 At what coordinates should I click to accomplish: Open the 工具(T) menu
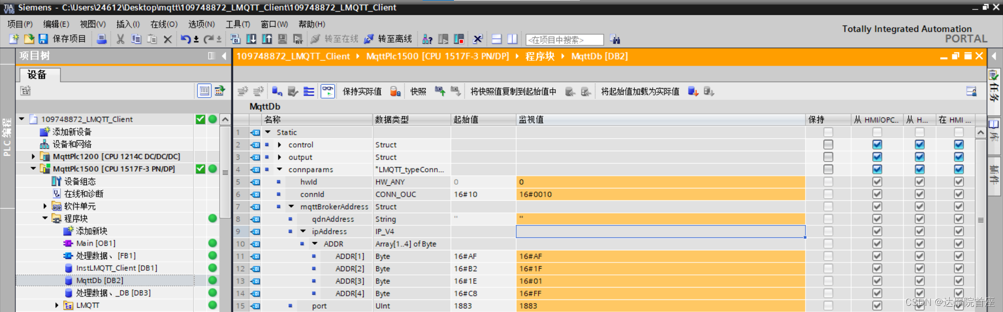click(238, 24)
